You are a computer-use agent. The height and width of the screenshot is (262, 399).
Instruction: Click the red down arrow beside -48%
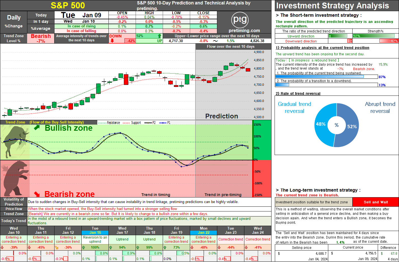(192, 247)
